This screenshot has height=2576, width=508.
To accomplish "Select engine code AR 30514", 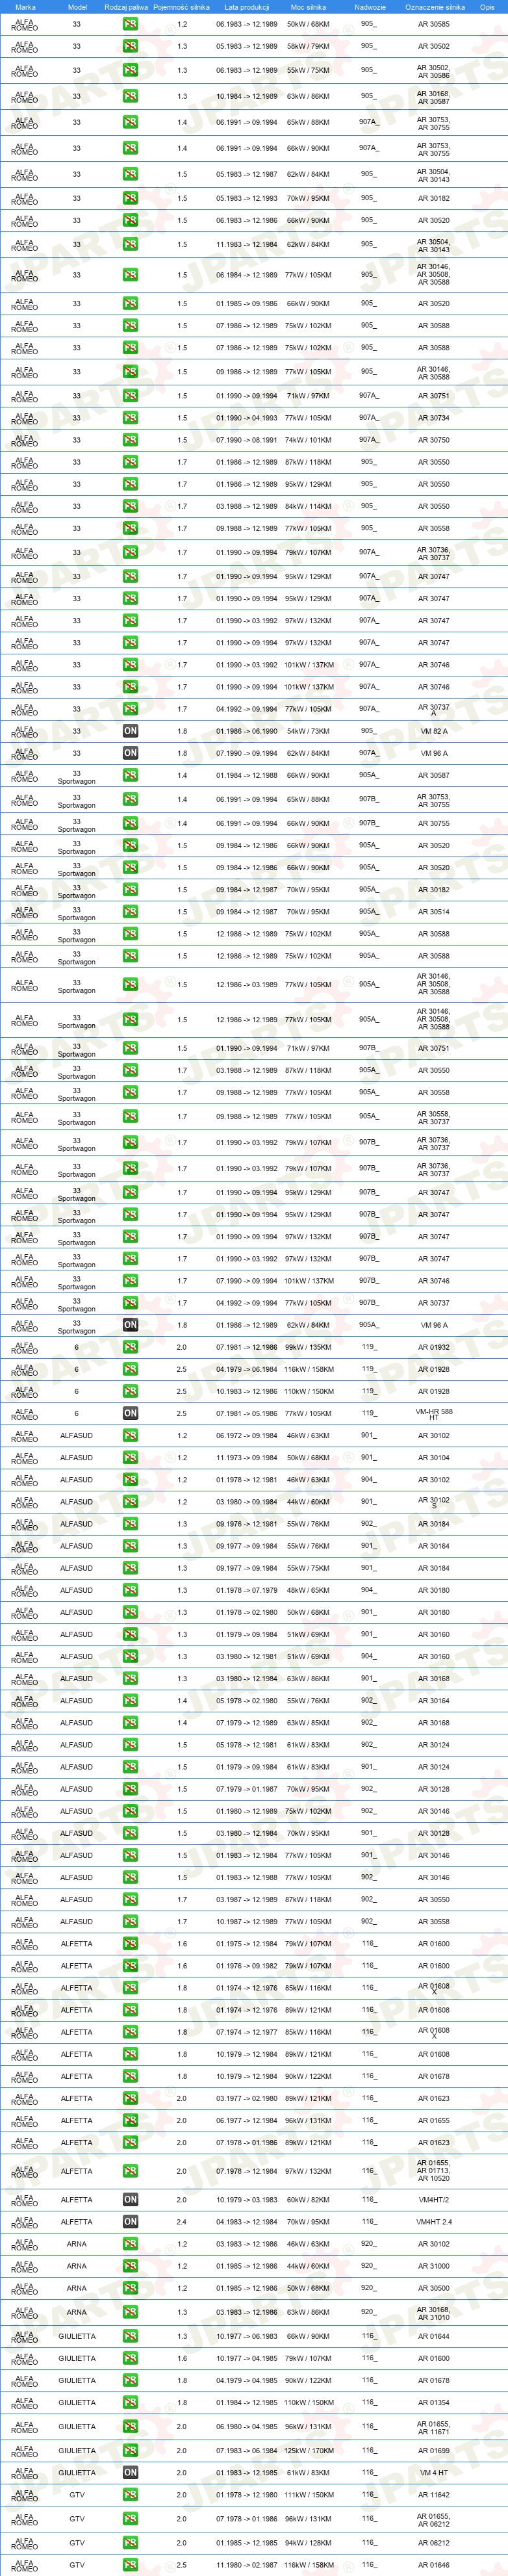I will (x=434, y=912).
